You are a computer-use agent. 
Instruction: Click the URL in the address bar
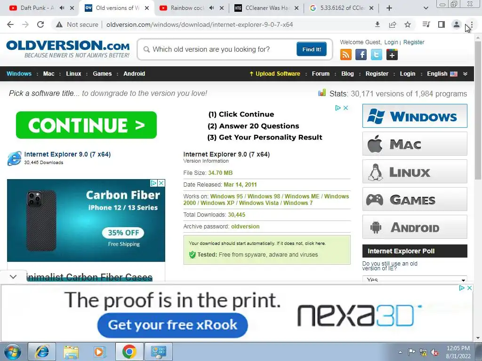click(x=200, y=24)
